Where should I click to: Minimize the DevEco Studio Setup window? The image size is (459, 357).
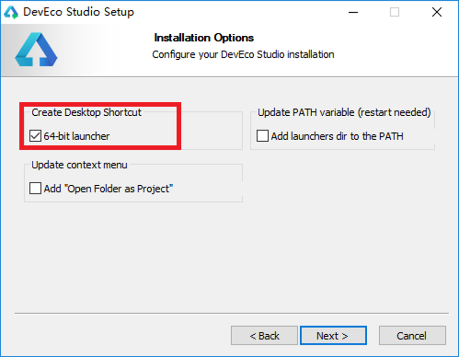click(x=352, y=13)
